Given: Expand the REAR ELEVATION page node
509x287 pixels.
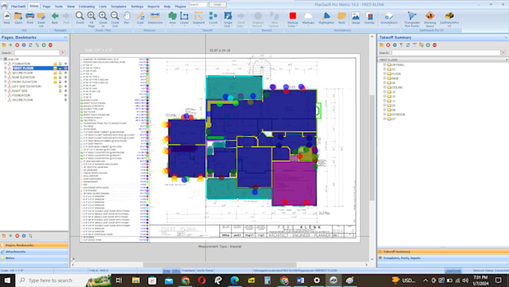Looking at the screenshot, I should (5, 77).
